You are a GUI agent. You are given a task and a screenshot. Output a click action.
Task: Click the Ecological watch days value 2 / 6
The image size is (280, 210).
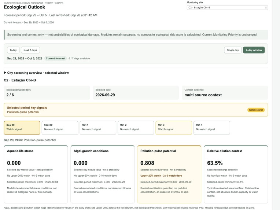[x=10, y=95]
